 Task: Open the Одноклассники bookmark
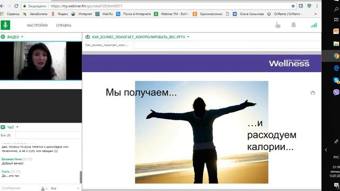point(208,14)
